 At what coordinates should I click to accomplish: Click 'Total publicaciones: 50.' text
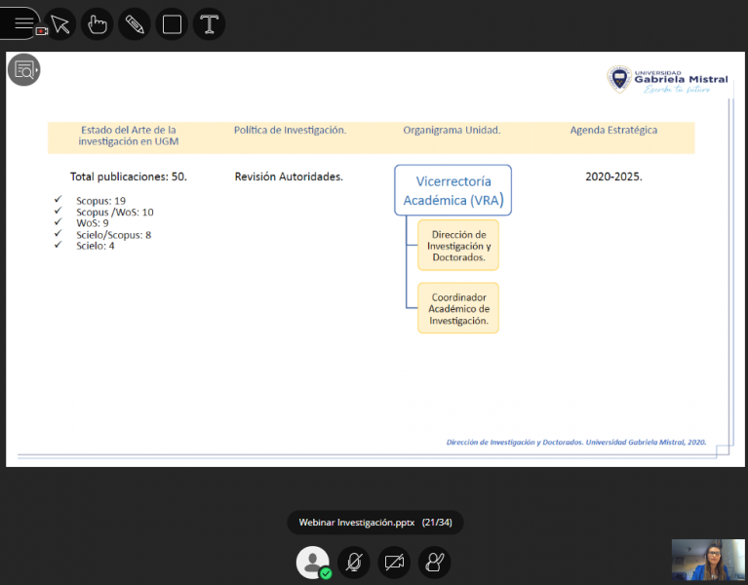point(129,176)
